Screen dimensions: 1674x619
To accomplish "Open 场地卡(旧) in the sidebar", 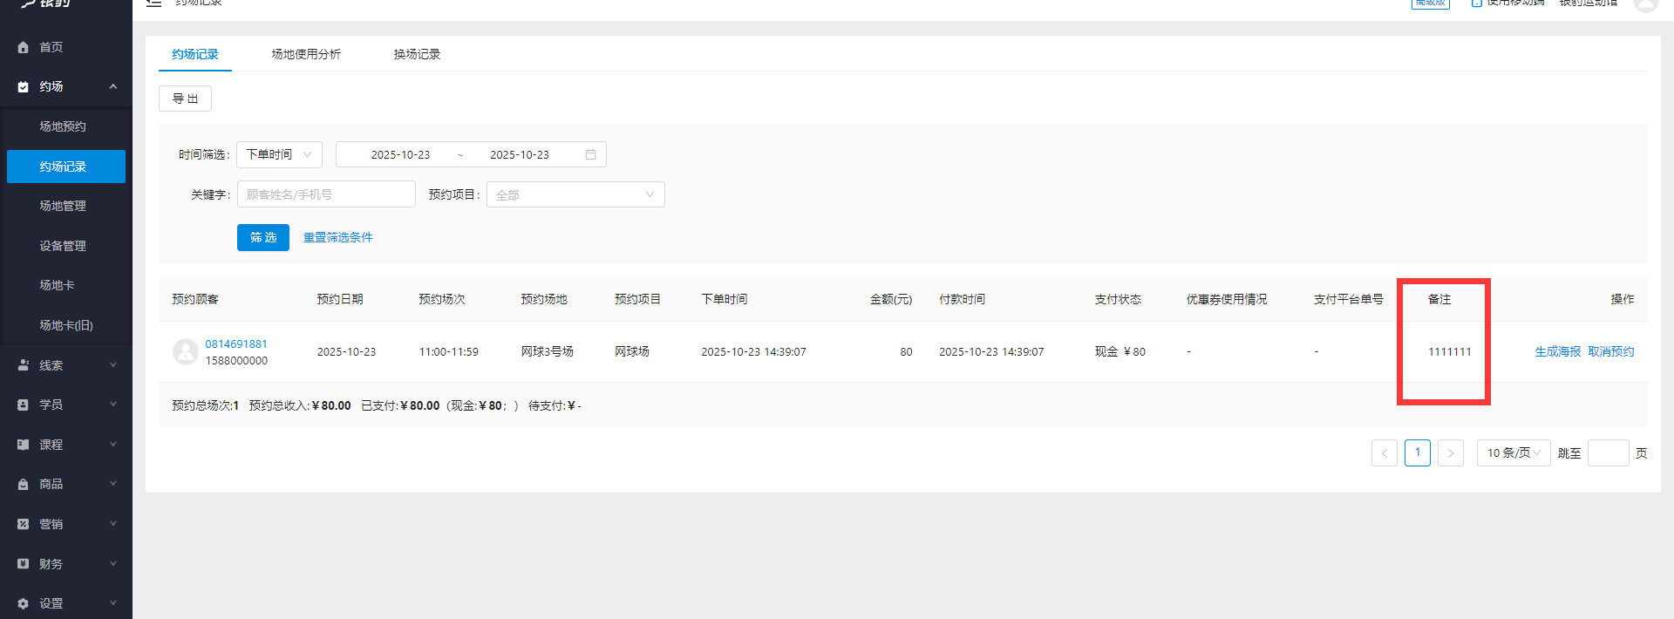I will (x=66, y=325).
